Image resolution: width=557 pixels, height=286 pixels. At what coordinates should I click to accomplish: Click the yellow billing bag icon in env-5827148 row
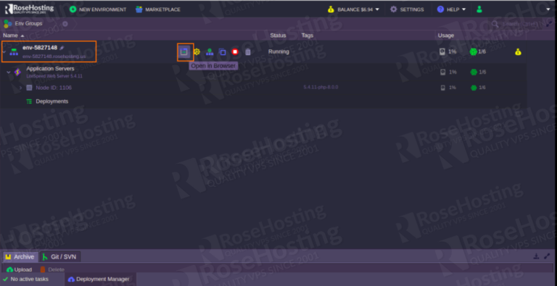coord(518,52)
